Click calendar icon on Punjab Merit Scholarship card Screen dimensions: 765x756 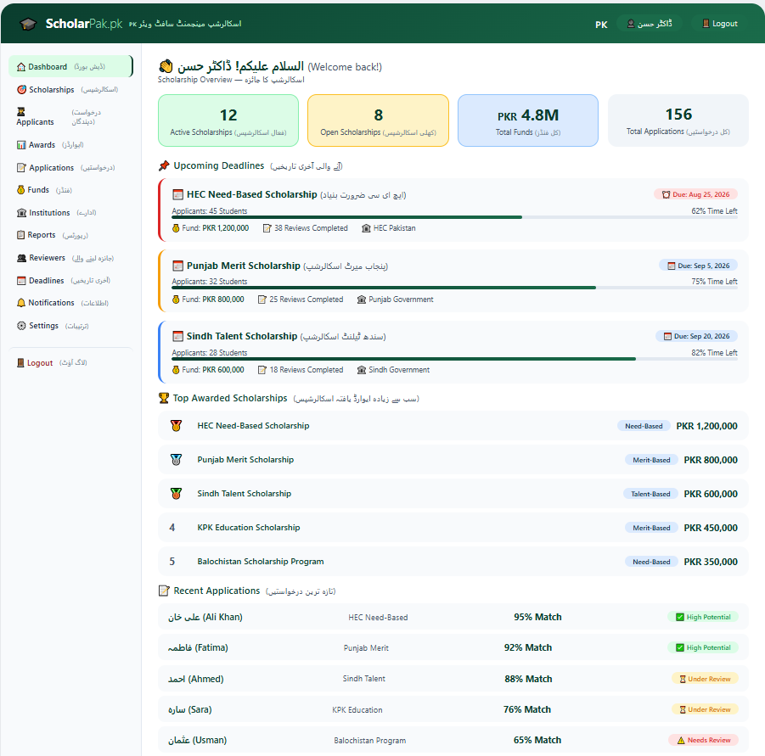click(x=178, y=266)
